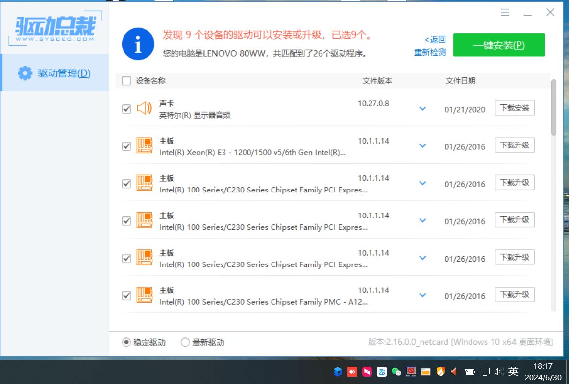This screenshot has height=384, width=569.
Task: Select the 稳定驱动 radio button
Action: (126, 342)
